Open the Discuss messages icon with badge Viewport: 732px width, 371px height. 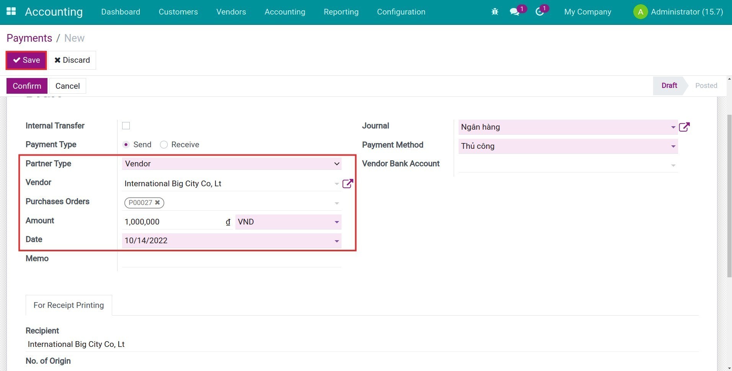pyautogui.click(x=515, y=12)
